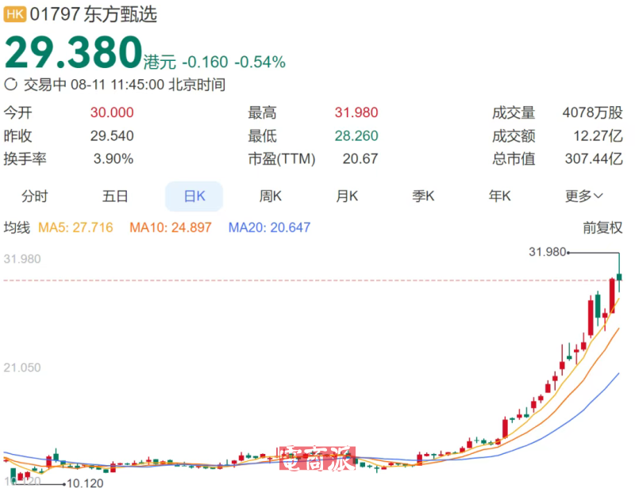The image size is (635, 488).
Task: Click the HK market badge icon
Action: (14, 14)
